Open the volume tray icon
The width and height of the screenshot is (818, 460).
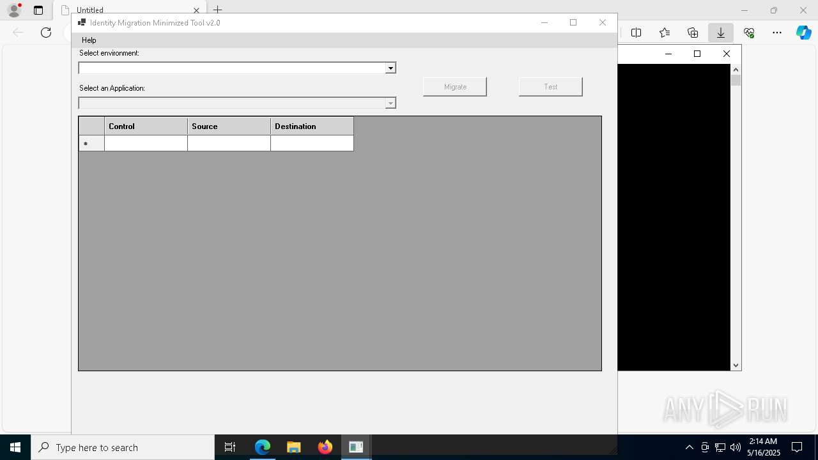click(736, 447)
